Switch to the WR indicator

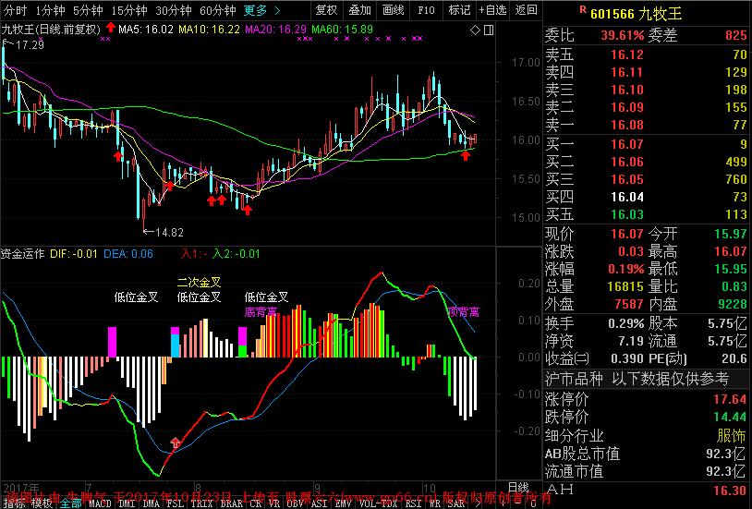[434, 503]
